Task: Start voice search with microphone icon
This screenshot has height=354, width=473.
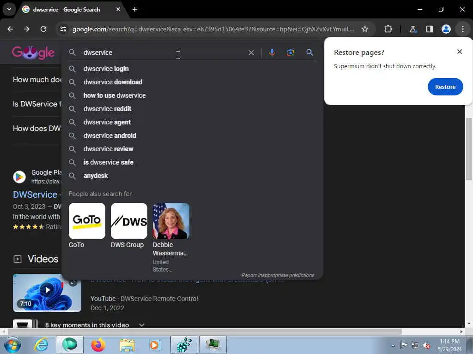Action: (272, 53)
